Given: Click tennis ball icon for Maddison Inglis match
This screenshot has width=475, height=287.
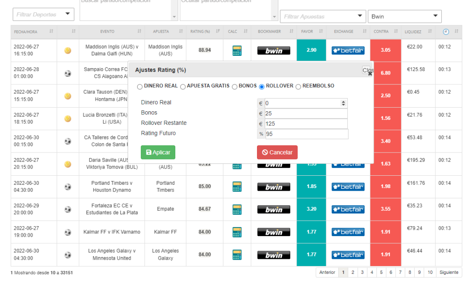Looking at the screenshot, I should pos(68,50).
